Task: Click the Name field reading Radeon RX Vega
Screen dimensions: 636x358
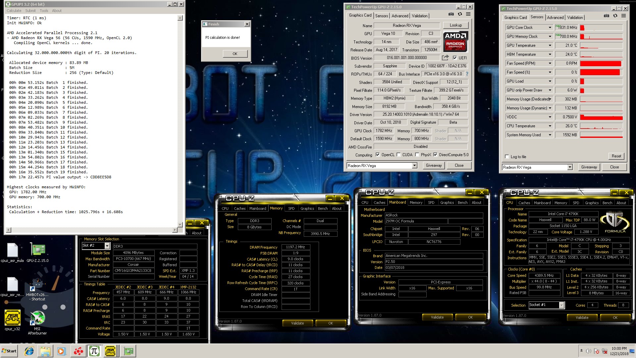Action: tap(407, 26)
